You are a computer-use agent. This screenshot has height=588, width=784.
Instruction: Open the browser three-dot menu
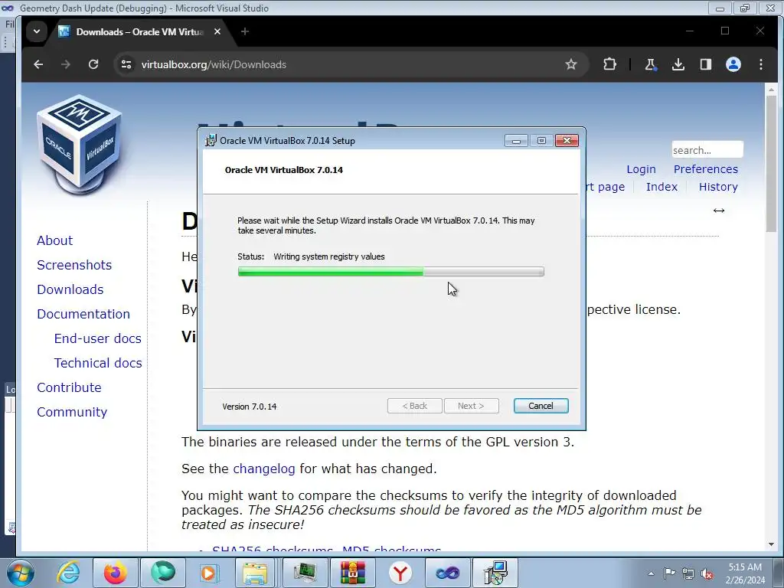761,64
